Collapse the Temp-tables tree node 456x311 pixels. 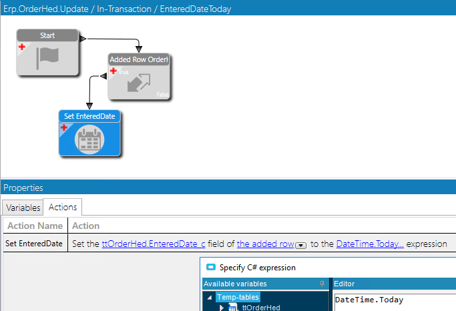[210, 298]
